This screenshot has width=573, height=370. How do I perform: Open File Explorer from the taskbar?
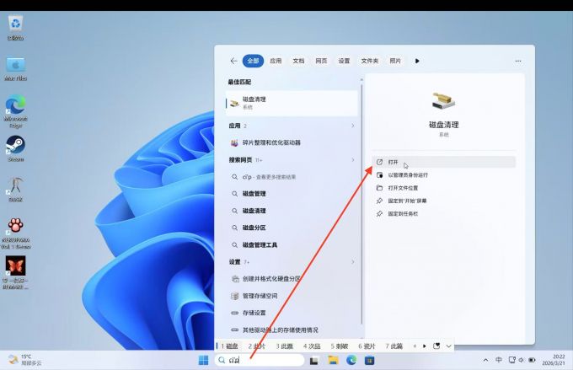(333, 361)
